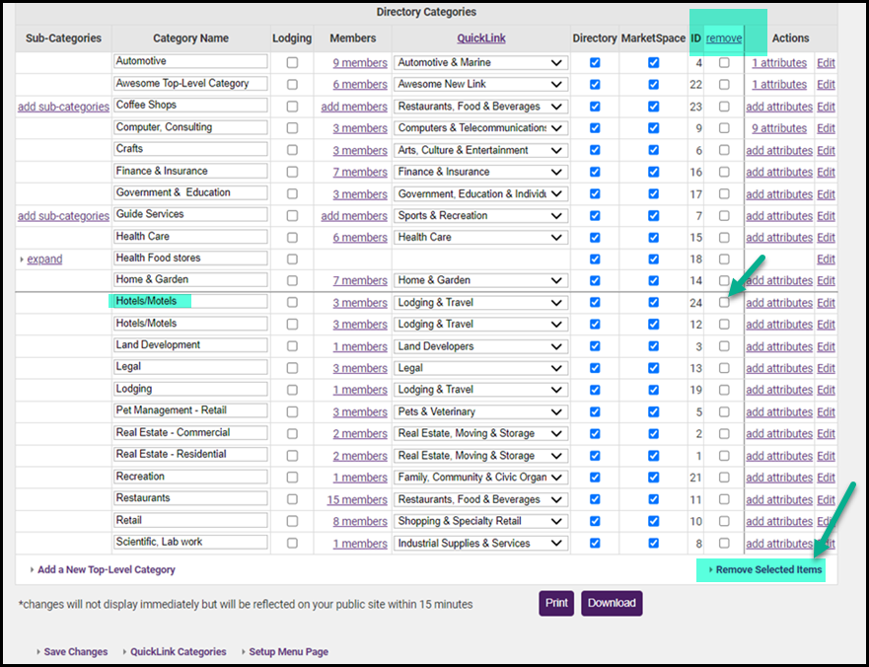Open QuickLink dropdown for Legal category

pyautogui.click(x=480, y=368)
